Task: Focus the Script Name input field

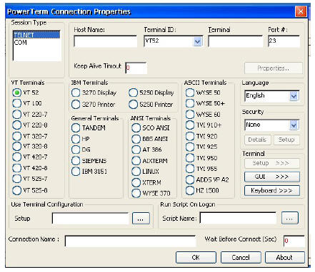Action: 238,218
